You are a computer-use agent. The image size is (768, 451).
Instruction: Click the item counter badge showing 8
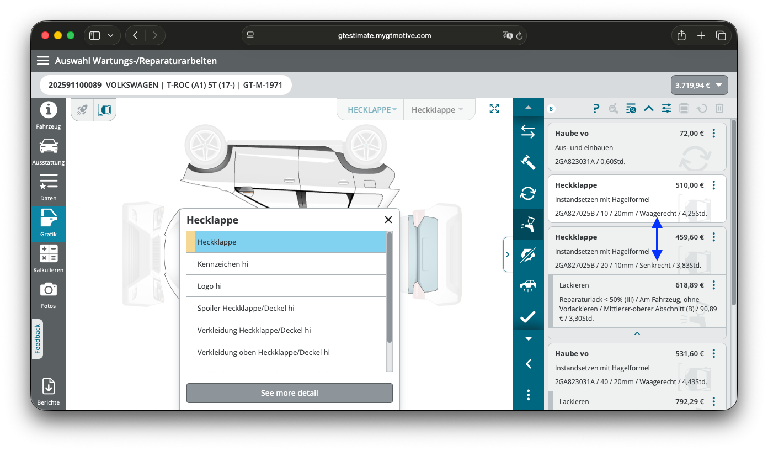(551, 109)
